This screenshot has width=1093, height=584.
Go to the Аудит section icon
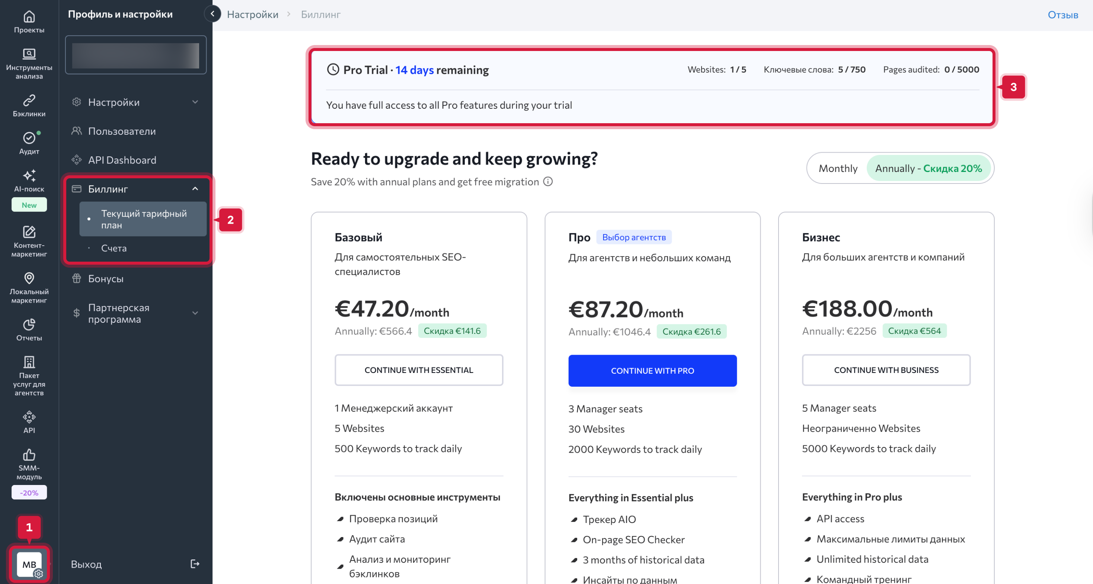29,138
